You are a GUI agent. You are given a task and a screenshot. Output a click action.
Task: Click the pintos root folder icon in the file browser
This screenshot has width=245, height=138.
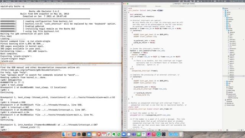click(223, 8)
